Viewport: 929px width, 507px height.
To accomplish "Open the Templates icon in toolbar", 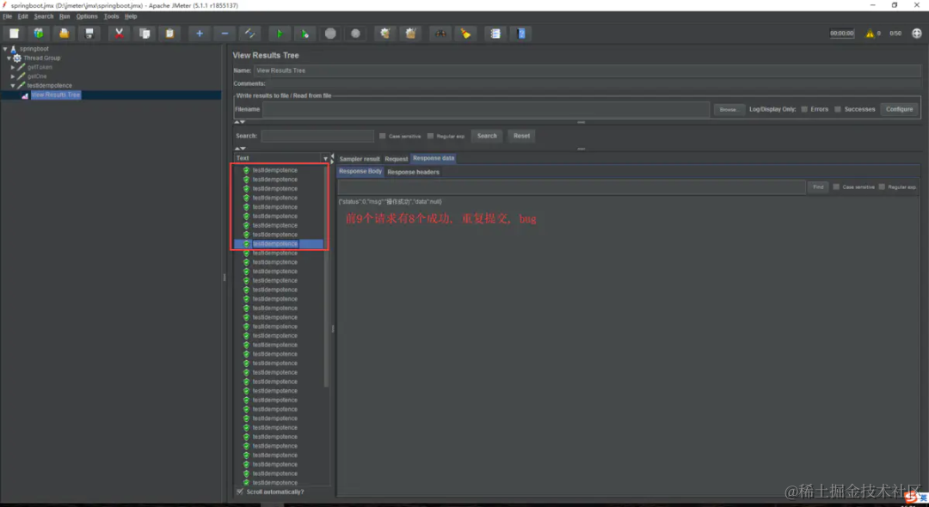I will click(39, 34).
